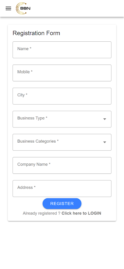Image resolution: width=124 pixels, height=269 pixels.
Task: Open the Business Categories select field
Action: (62, 142)
